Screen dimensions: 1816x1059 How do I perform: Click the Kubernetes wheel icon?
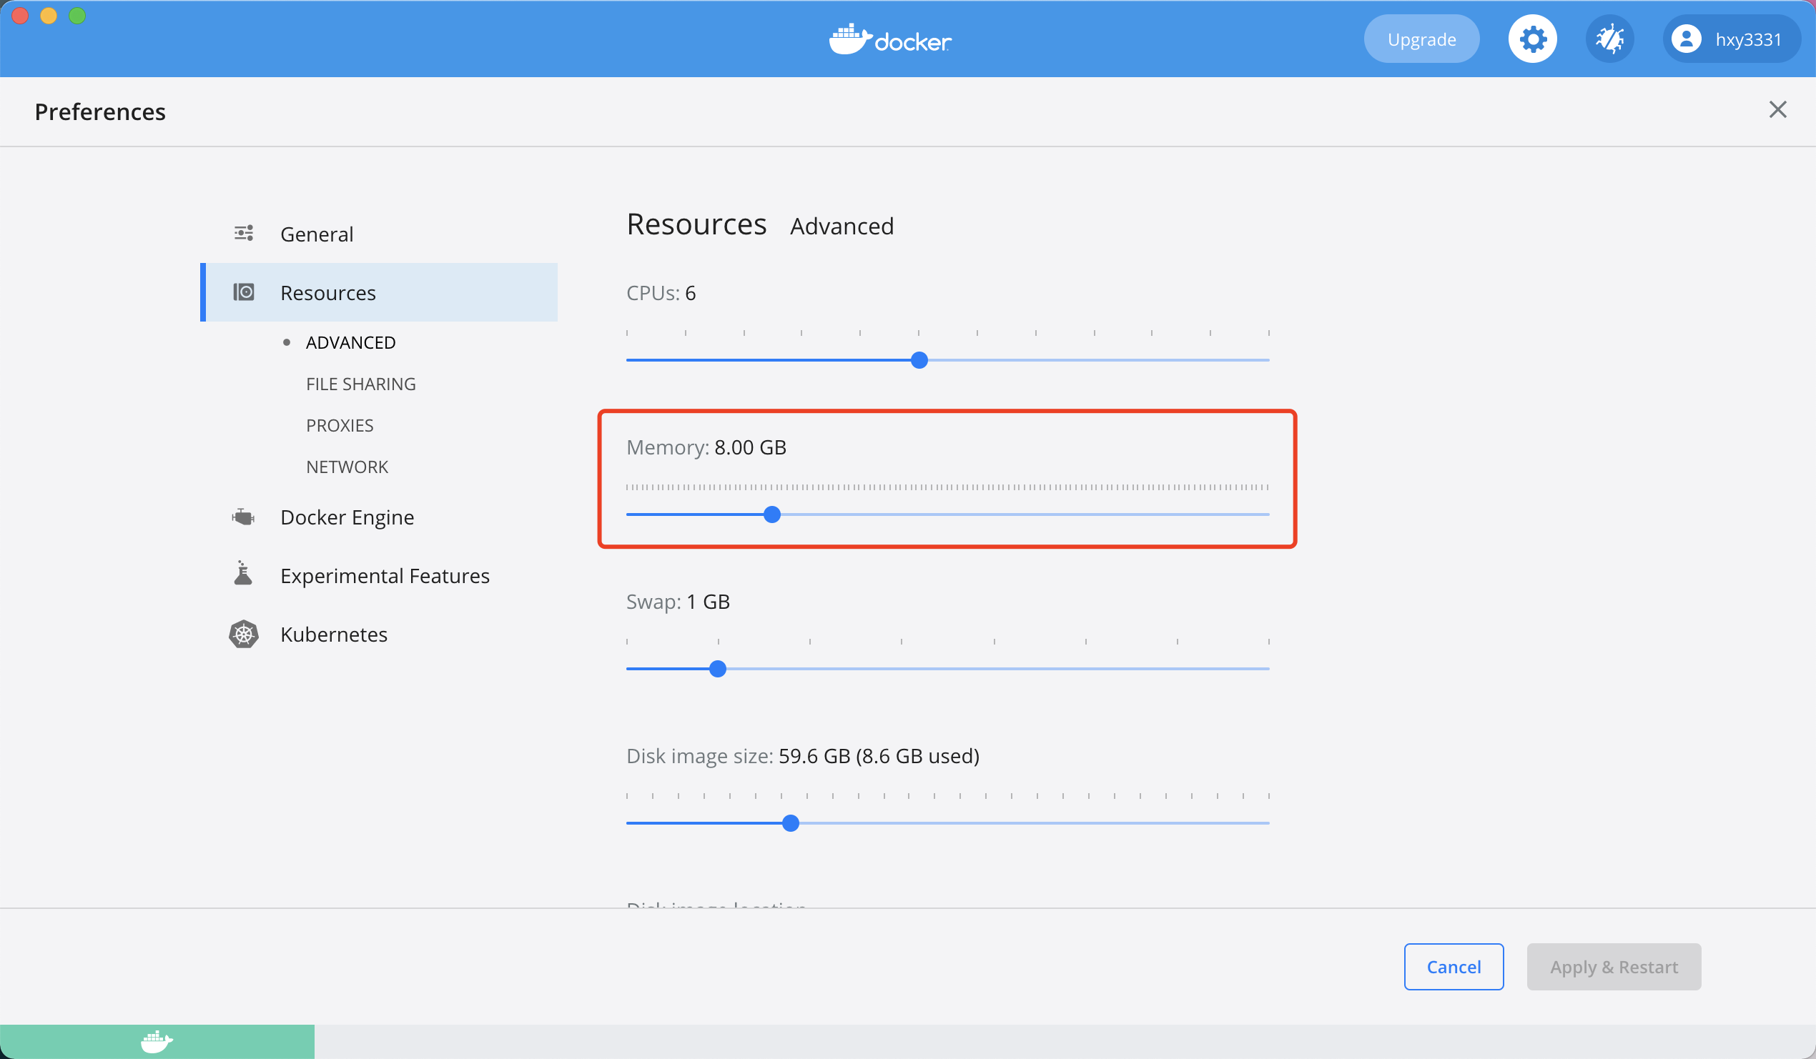[x=244, y=634]
